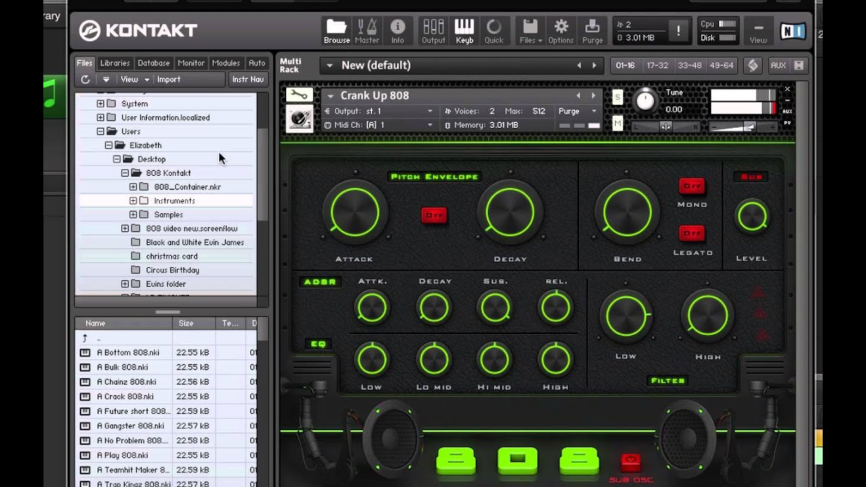Toggle the AUX sends button
866x487 pixels.
778,66
